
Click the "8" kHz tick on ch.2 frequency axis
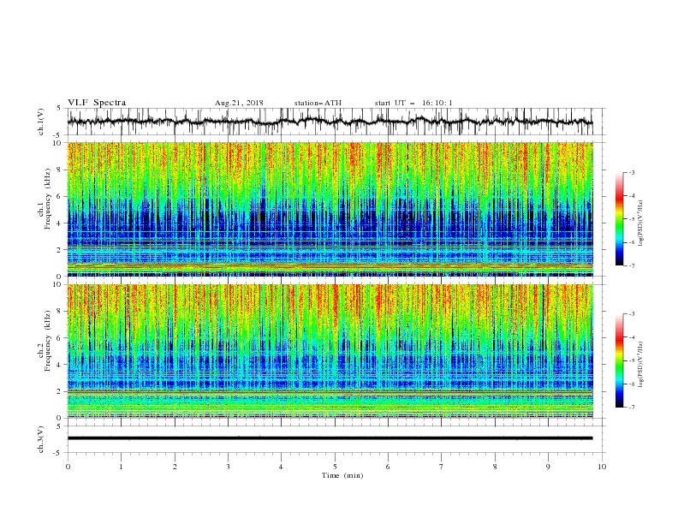[60, 312]
